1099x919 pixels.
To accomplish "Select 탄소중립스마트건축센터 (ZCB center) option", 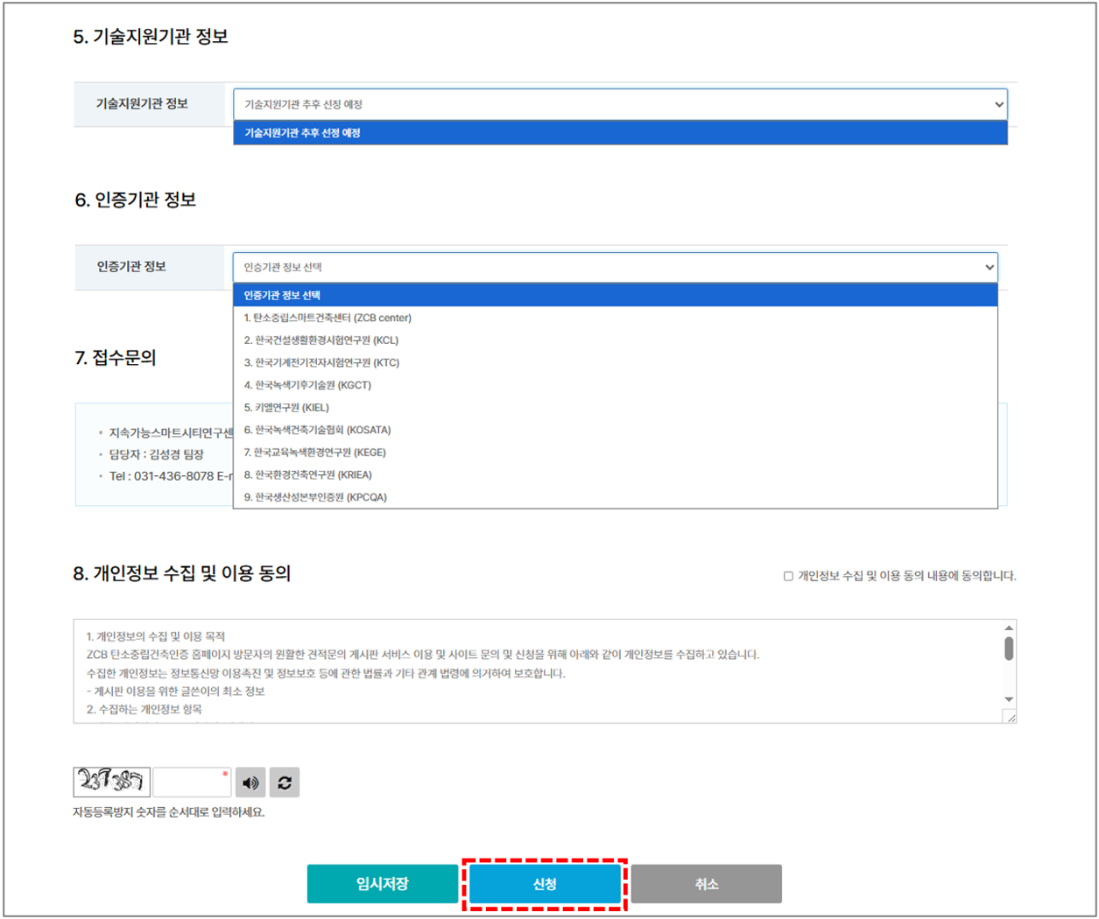I will [x=328, y=318].
